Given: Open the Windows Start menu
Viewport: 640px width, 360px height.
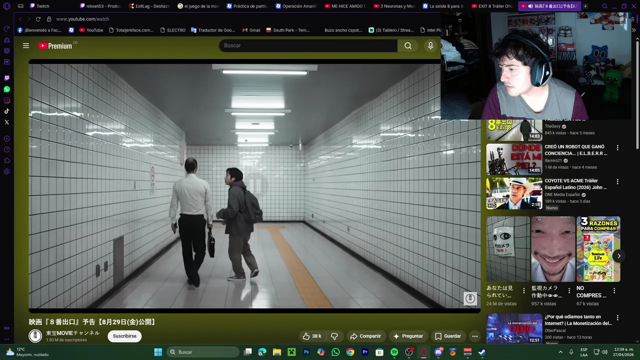Looking at the screenshot, I should pyautogui.click(x=158, y=352).
